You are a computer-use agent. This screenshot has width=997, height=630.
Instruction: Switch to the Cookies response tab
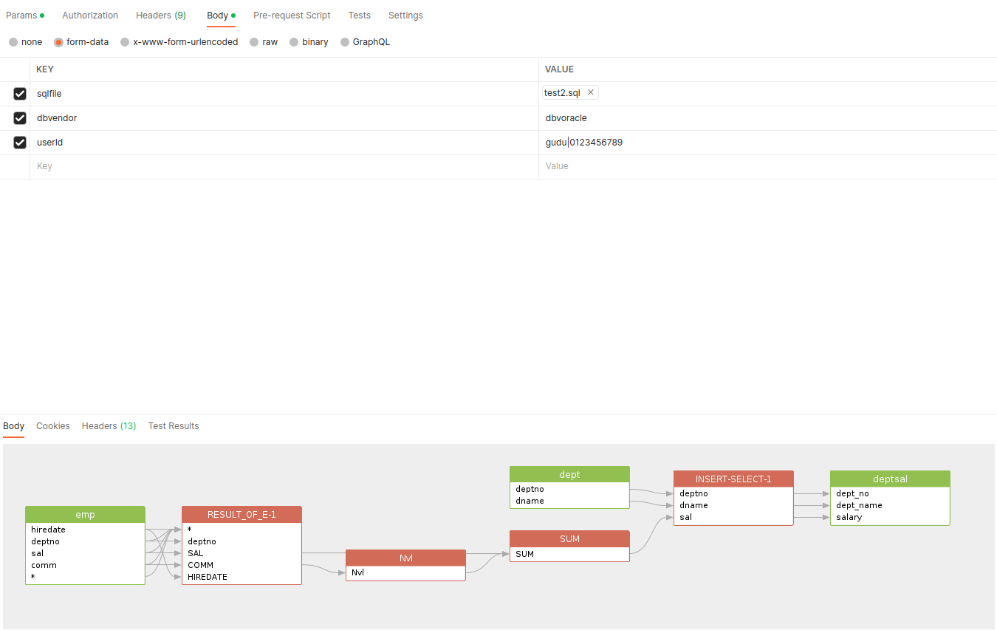52,425
